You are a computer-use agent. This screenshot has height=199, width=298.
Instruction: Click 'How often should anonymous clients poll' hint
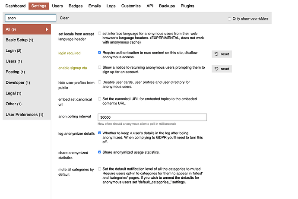137,124
